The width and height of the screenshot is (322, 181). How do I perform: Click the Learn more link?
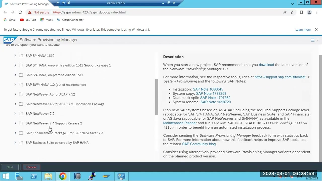pyautogui.click(x=303, y=30)
